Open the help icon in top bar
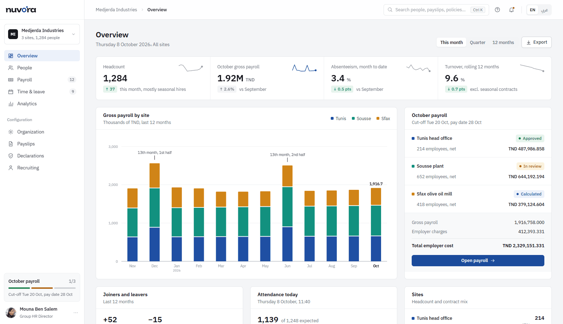This screenshot has width=563, height=324. (497, 10)
